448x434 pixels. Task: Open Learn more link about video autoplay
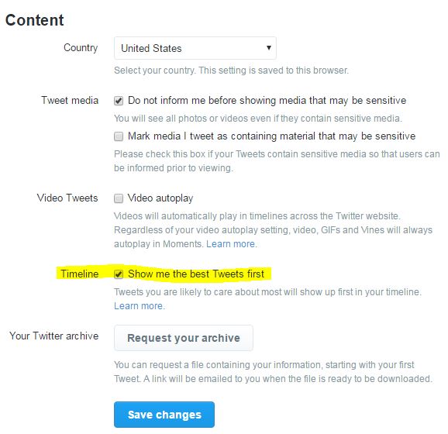pyautogui.click(x=230, y=244)
